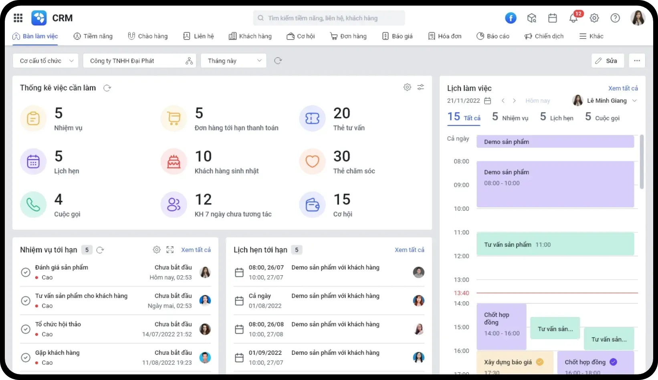Click the Sửa edit button
Screen dimensions: 658x380
(x=607, y=61)
